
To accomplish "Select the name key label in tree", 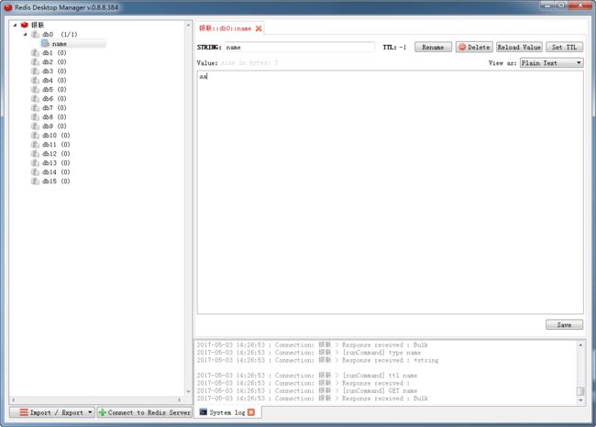I will tap(60, 44).
